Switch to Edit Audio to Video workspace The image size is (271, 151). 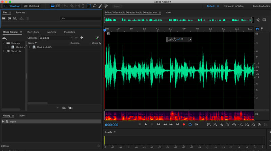(233, 6)
